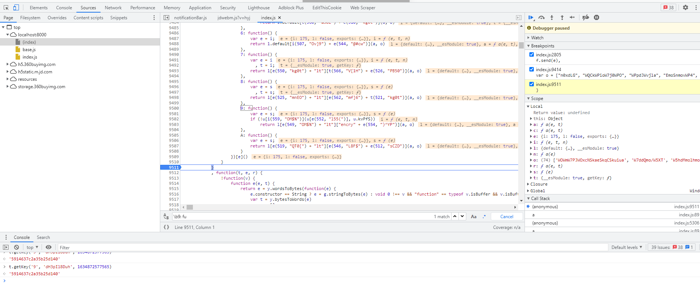Uncheck the index.js:2805 breakpoint

point(532,54)
